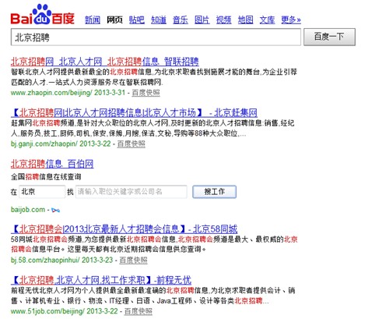Go to the 音乐 music tab
Viewport: 365px width, 319px height.
coord(181,19)
